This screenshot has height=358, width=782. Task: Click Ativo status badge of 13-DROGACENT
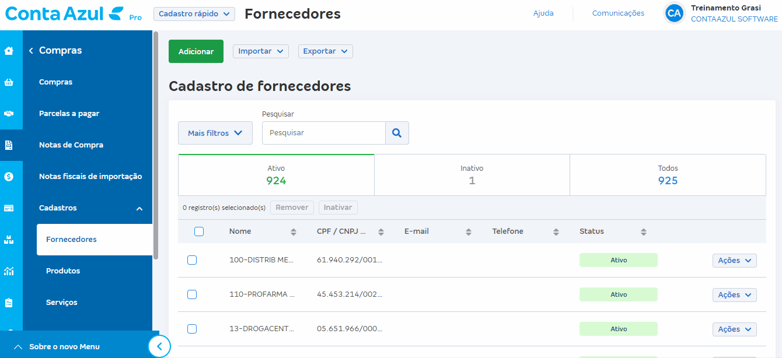[x=619, y=329]
